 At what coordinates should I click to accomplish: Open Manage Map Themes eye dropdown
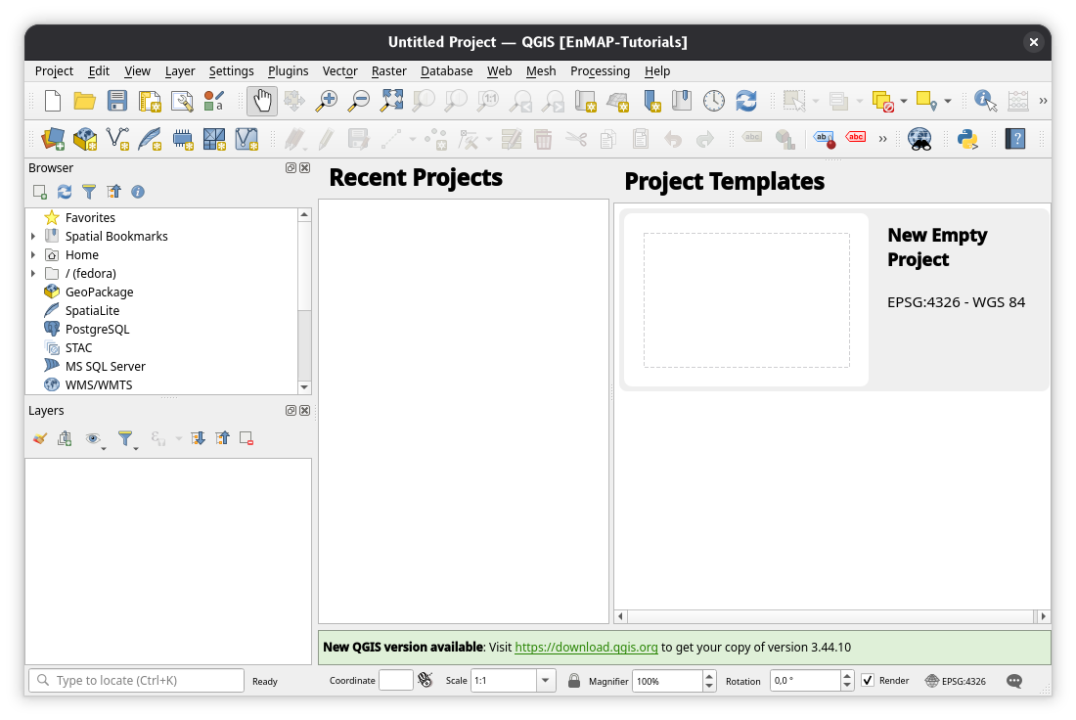pyautogui.click(x=95, y=438)
